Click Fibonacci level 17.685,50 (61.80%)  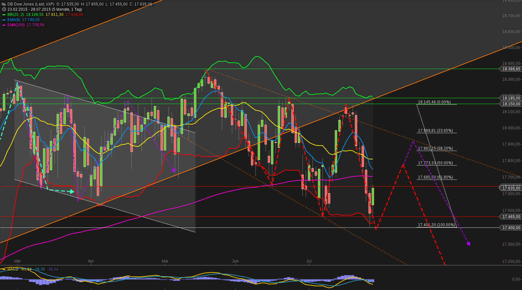436,177
